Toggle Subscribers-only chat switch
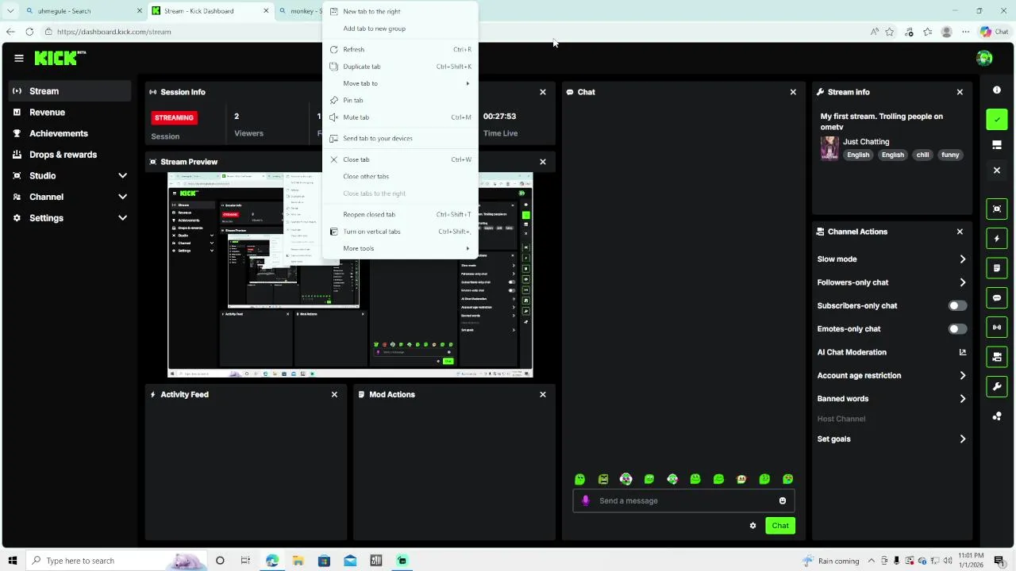The width and height of the screenshot is (1016, 571). coord(958,306)
